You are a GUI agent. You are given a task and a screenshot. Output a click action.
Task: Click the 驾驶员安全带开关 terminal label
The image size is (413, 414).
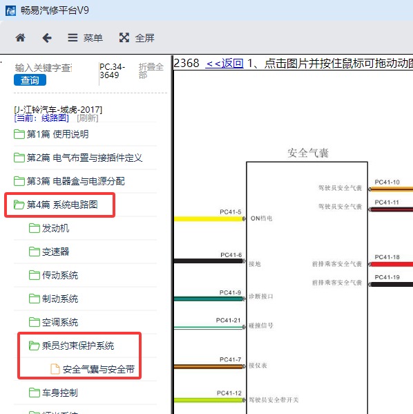pos(273,400)
